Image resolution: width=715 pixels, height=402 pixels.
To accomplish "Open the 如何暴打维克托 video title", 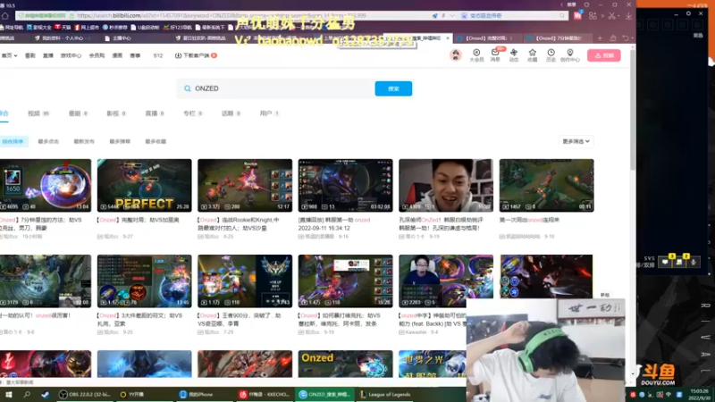I will [340, 320].
